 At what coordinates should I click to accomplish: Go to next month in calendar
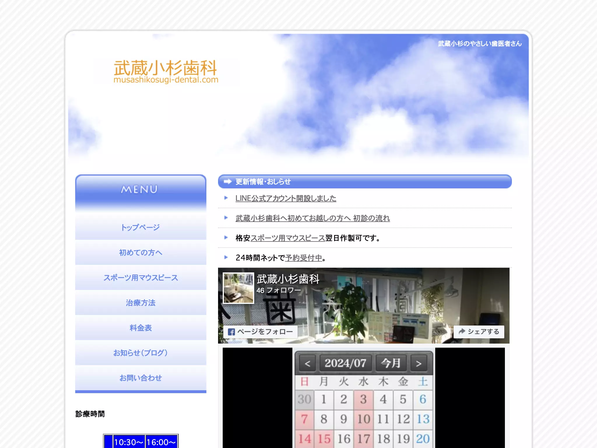point(419,363)
